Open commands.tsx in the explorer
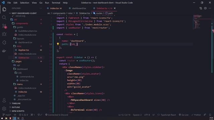 [x=27, y=77]
